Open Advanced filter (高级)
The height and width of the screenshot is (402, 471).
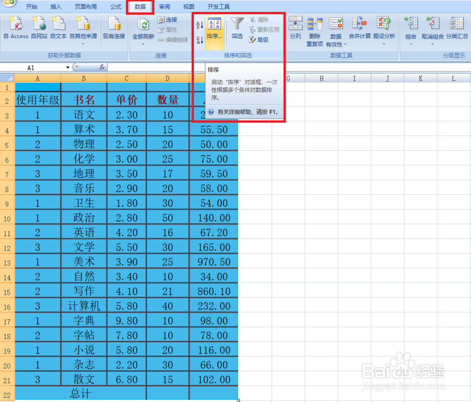pyautogui.click(x=259, y=40)
